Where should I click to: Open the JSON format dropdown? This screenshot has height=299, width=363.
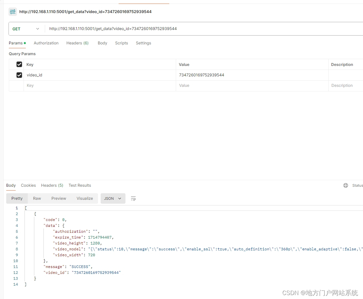pos(113,198)
